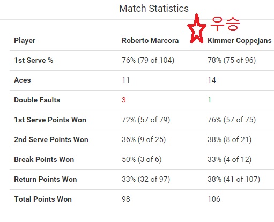Click Coppejans' green double faults value 1
This screenshot has height=222, width=274.
(x=210, y=100)
